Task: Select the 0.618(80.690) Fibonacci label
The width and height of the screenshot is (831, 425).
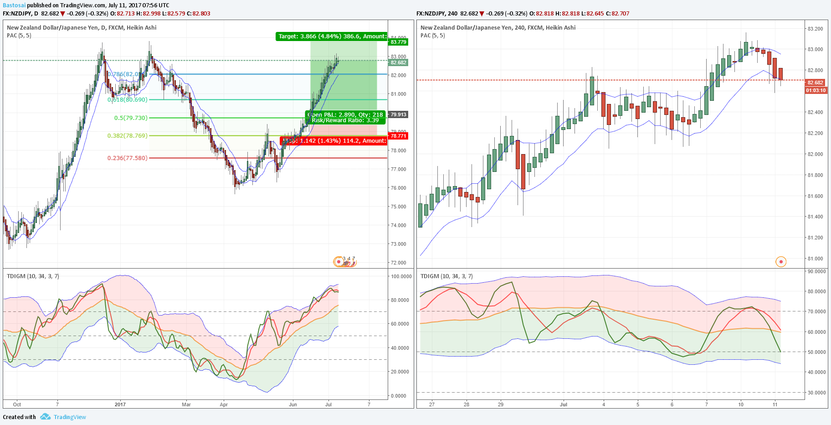Action: [128, 99]
